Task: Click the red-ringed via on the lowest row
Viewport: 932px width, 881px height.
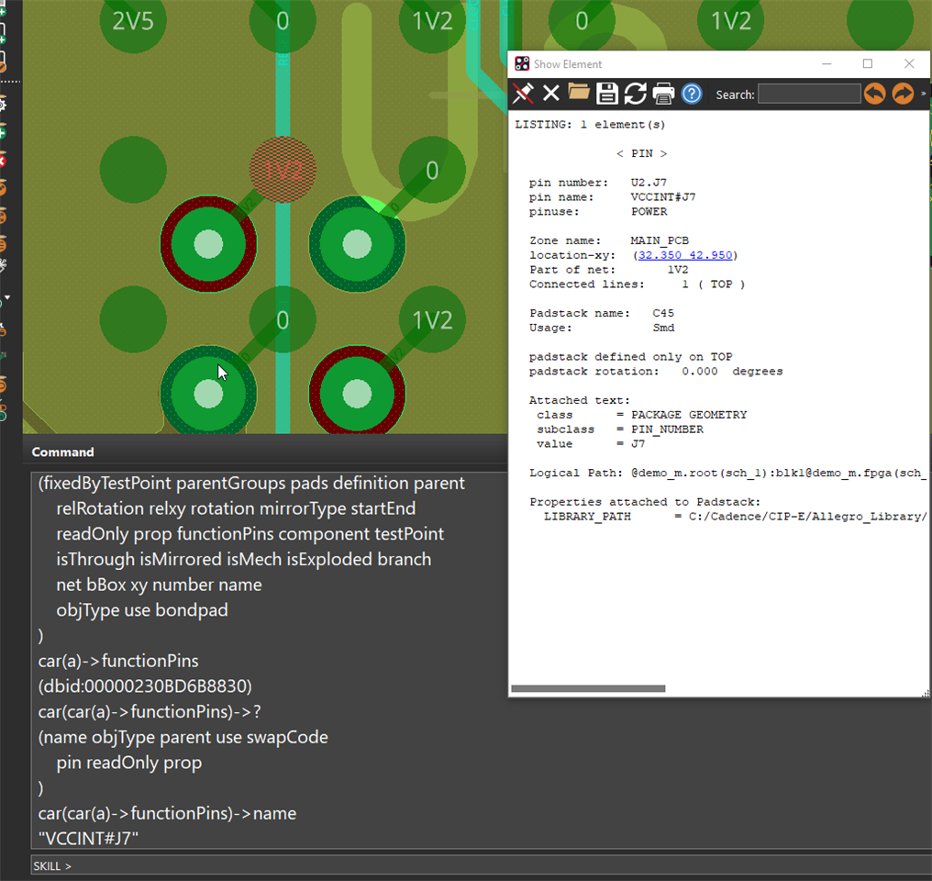Action: pos(357,391)
